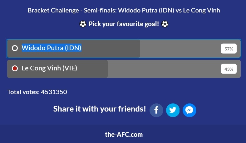This screenshot has width=246, height=143.
Task: Click the soccer ball emoji before 'Pick'
Action: pos(83,24)
